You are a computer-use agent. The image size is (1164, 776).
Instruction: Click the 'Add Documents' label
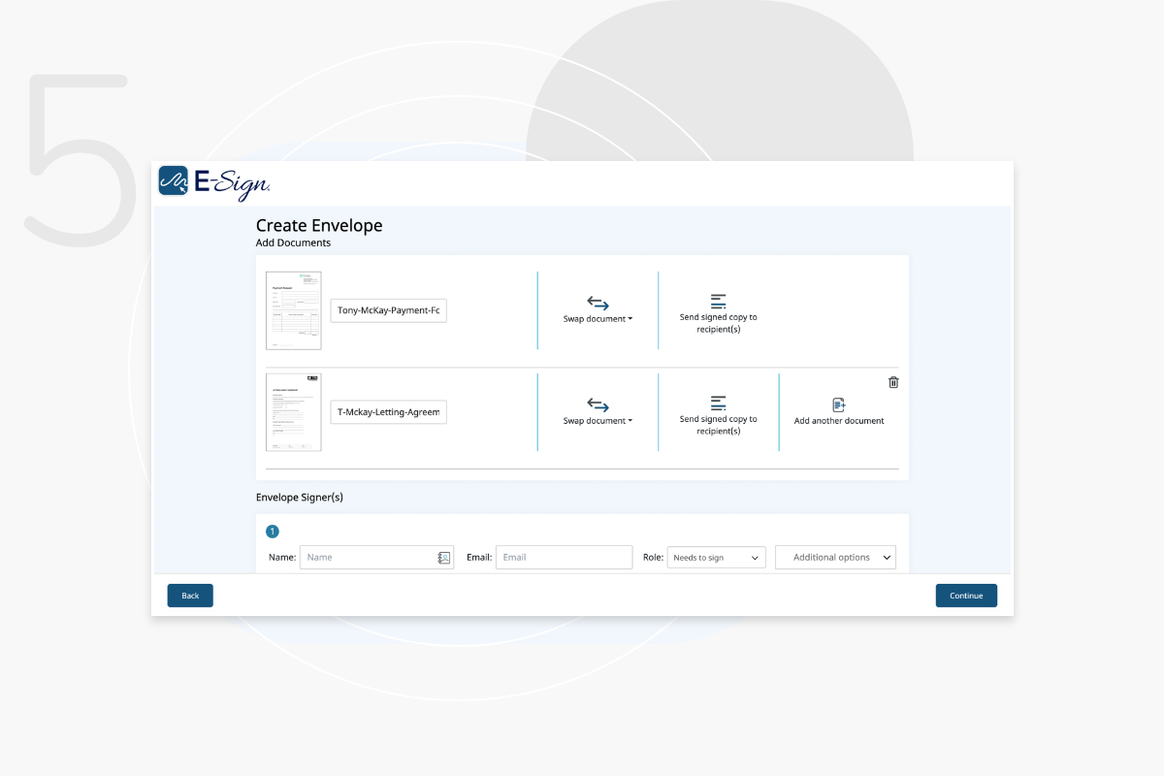pos(293,242)
